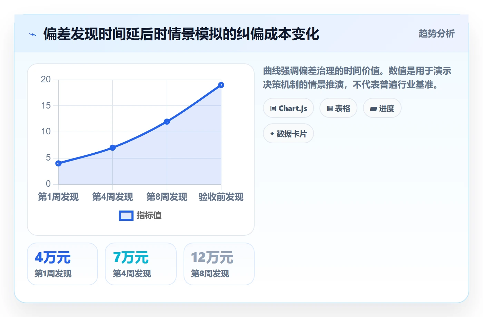Click the 趋势分析 label
This screenshot has width=483, height=317.
tap(436, 34)
